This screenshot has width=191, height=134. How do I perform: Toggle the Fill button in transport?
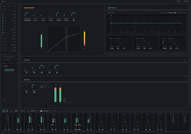click(x=56, y=111)
